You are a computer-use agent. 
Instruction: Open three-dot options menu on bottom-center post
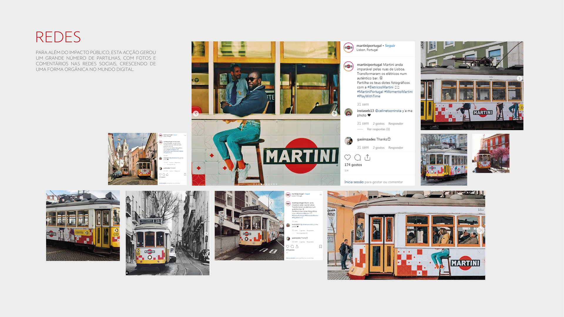point(320,195)
